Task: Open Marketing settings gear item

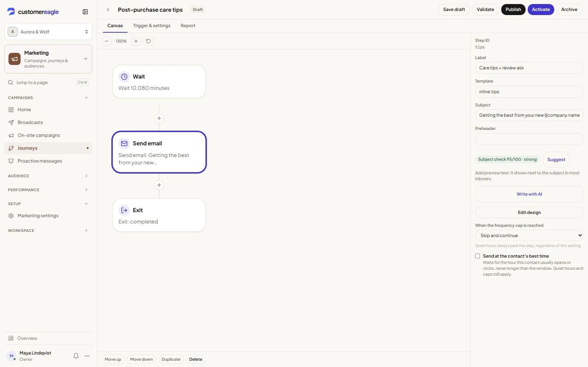Action: click(x=48, y=216)
